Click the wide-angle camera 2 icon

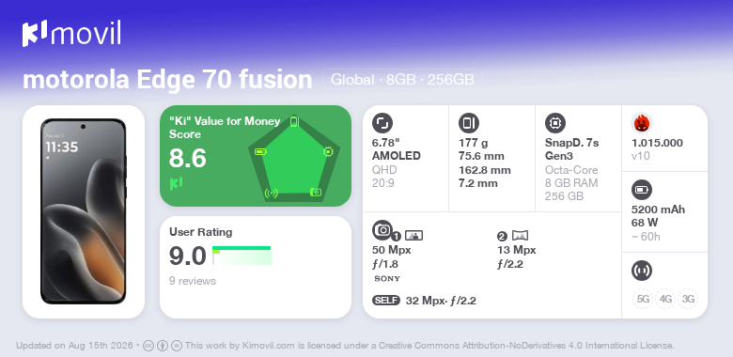click(520, 236)
